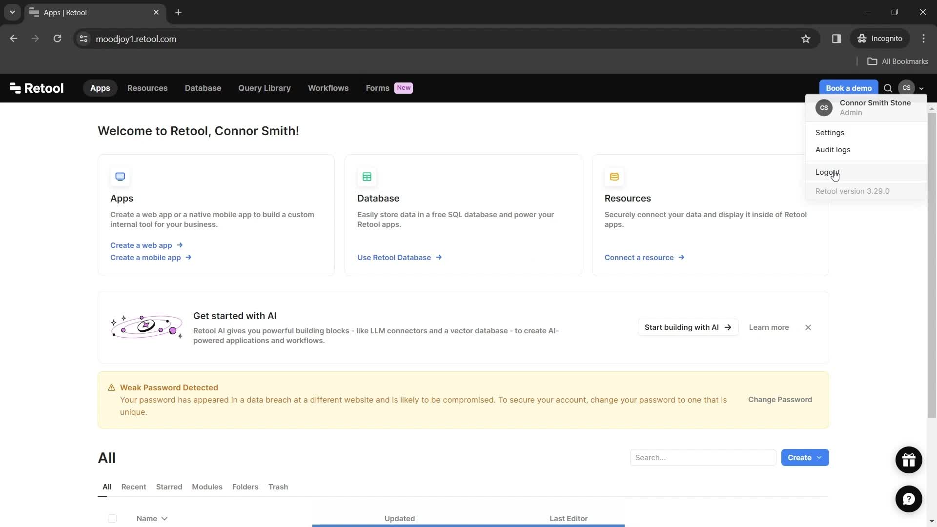The width and height of the screenshot is (937, 527).
Task: Expand the Folders tab section
Action: pyautogui.click(x=245, y=487)
